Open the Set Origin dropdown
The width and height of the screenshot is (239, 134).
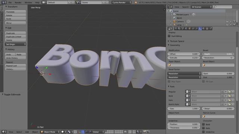15,44
